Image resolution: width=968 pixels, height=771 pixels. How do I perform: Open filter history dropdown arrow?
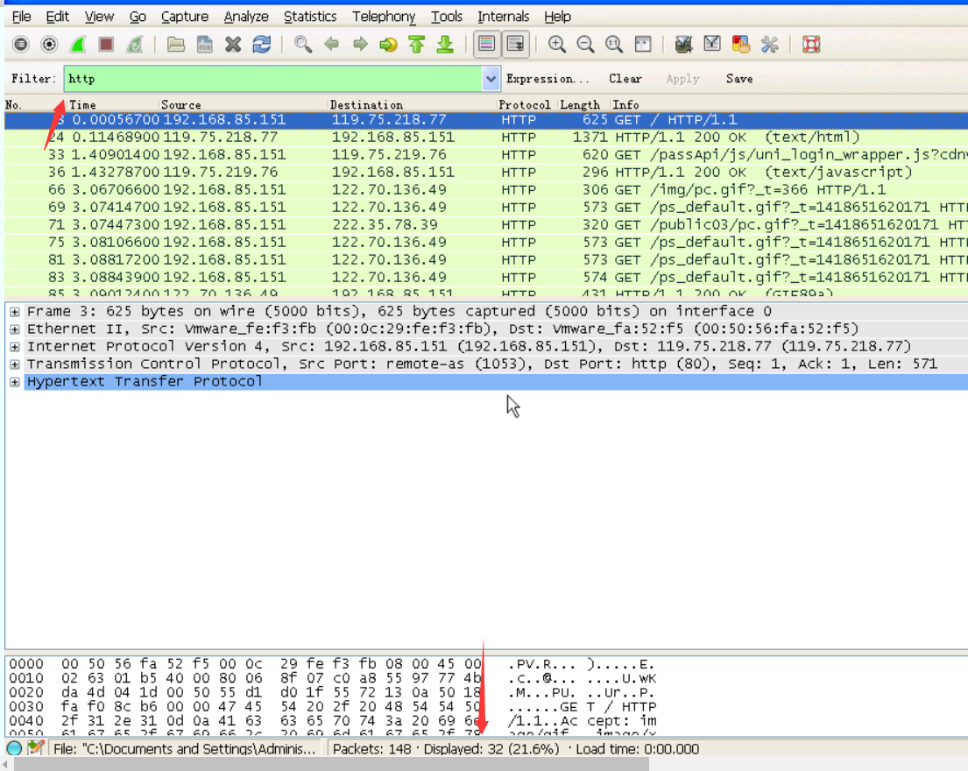point(491,79)
